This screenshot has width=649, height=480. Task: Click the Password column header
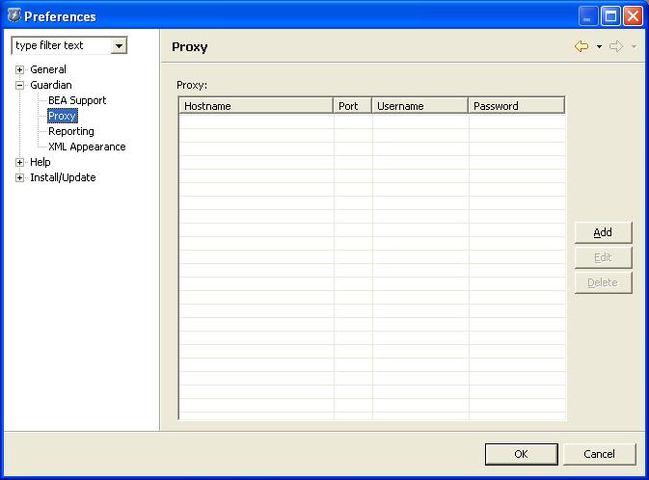tap(516, 106)
